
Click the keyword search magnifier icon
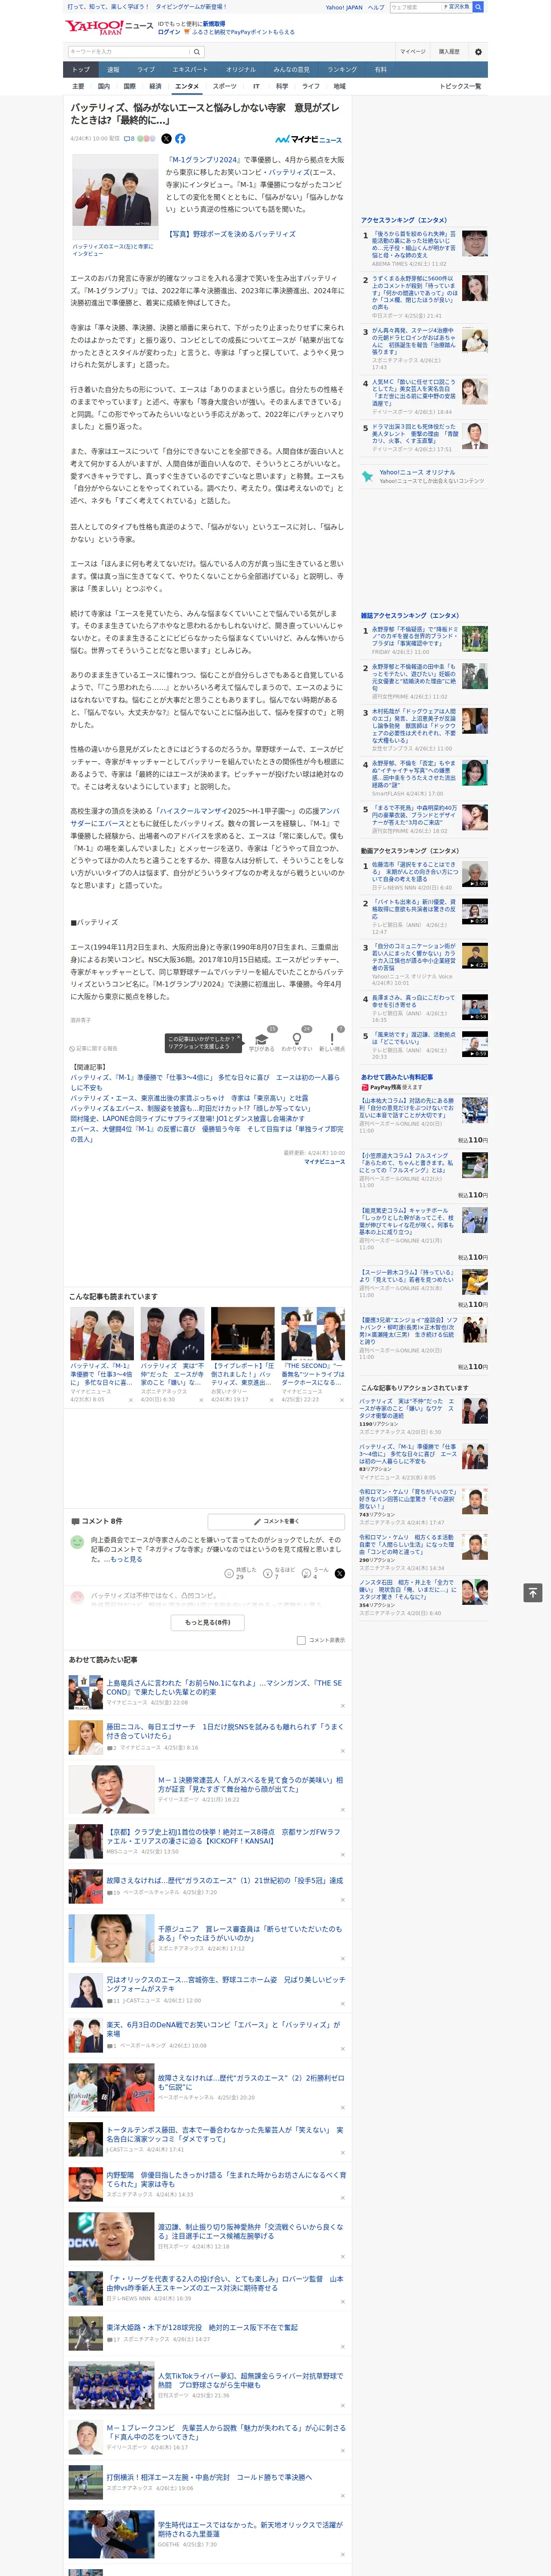(x=197, y=52)
